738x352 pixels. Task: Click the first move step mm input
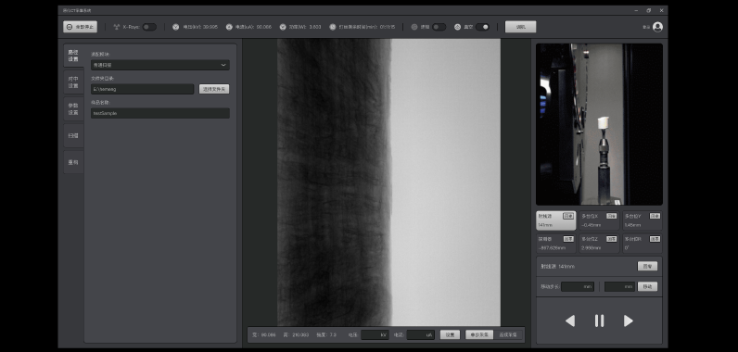pos(578,286)
